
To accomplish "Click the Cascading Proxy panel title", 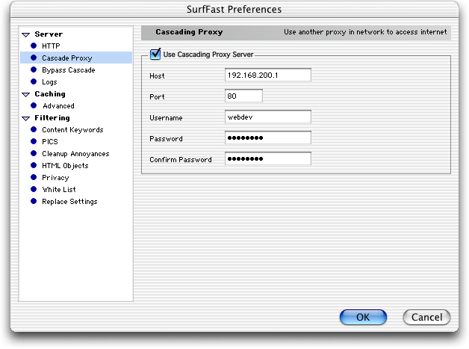I will [x=189, y=32].
